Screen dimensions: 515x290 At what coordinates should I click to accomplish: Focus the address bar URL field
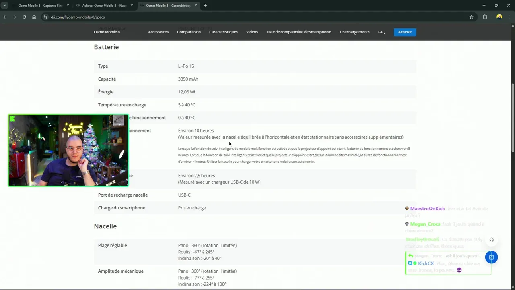coord(257,17)
